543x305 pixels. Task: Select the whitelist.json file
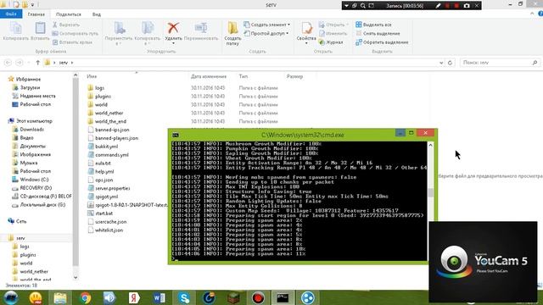109,230
